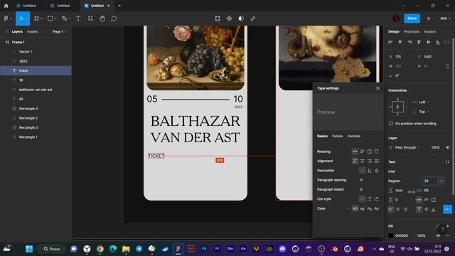Viewport: 455px width, 256px height.
Task: Click the Align left icon in Design panel
Action: tap(390, 42)
